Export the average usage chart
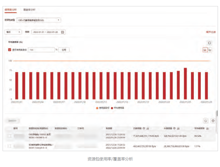220x167 pixels. pos(210,43)
